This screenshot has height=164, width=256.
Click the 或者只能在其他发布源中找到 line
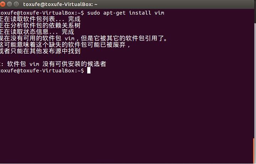40,51
